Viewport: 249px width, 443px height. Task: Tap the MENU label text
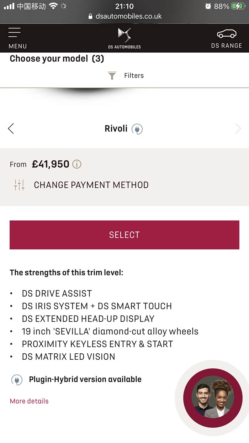coord(17,46)
